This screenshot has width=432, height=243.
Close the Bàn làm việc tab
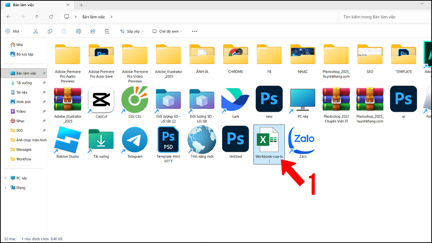[x=68, y=5]
